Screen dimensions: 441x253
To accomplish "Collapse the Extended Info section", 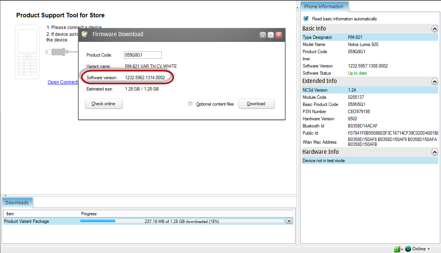I will [435, 81].
